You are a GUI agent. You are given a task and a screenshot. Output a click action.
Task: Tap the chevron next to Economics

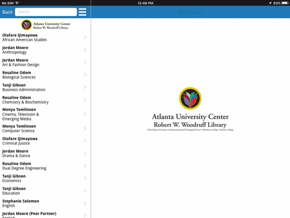tap(85, 178)
